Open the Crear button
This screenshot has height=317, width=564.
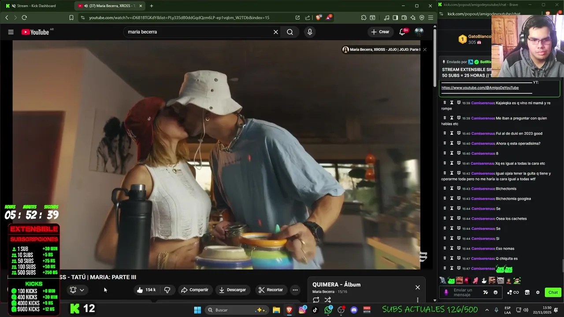380,32
